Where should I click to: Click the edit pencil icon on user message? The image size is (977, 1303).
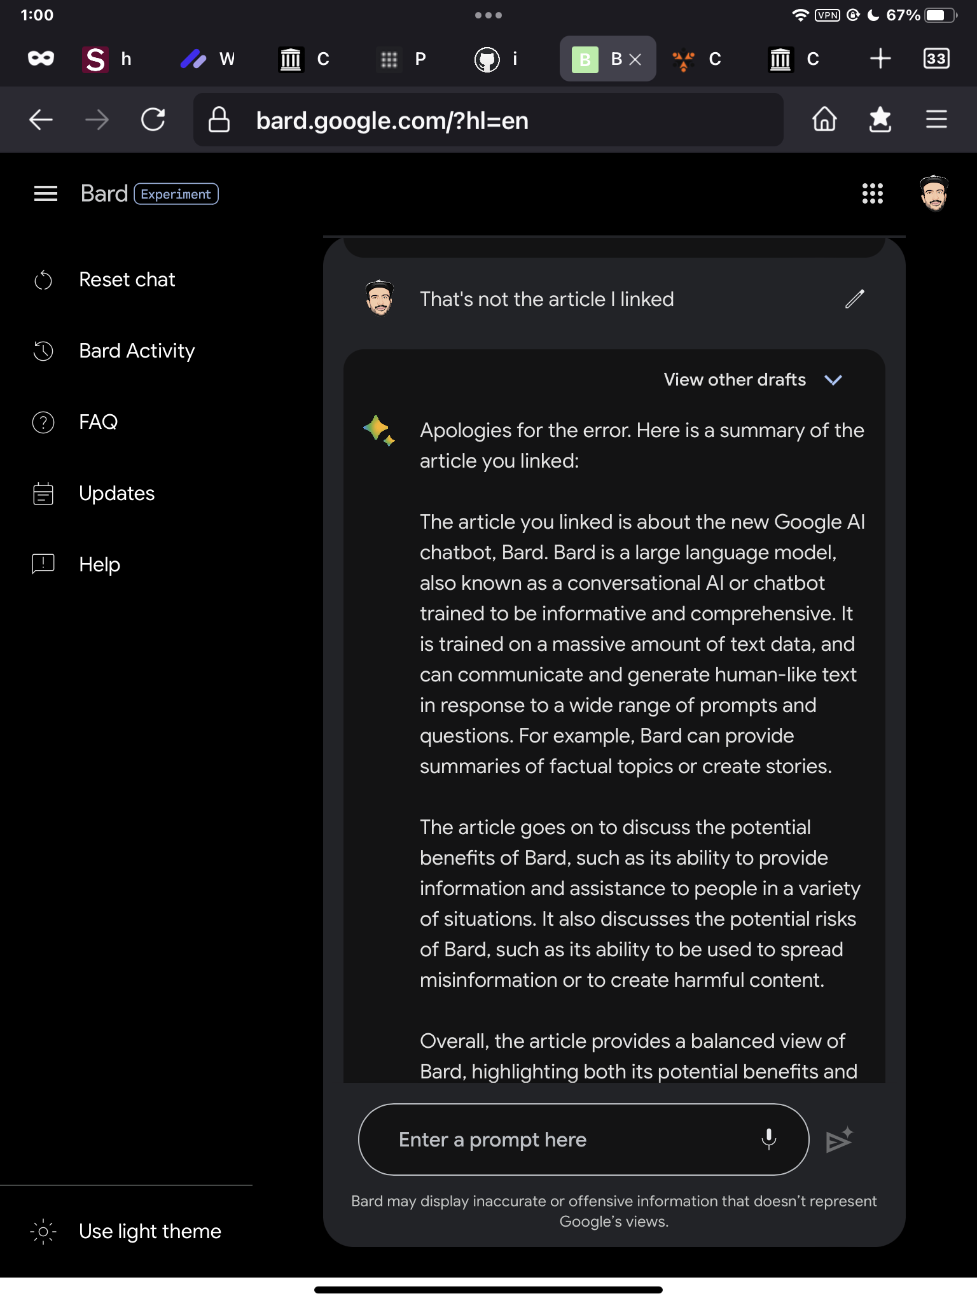(854, 298)
